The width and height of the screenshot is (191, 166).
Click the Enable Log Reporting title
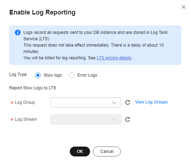(43, 12)
